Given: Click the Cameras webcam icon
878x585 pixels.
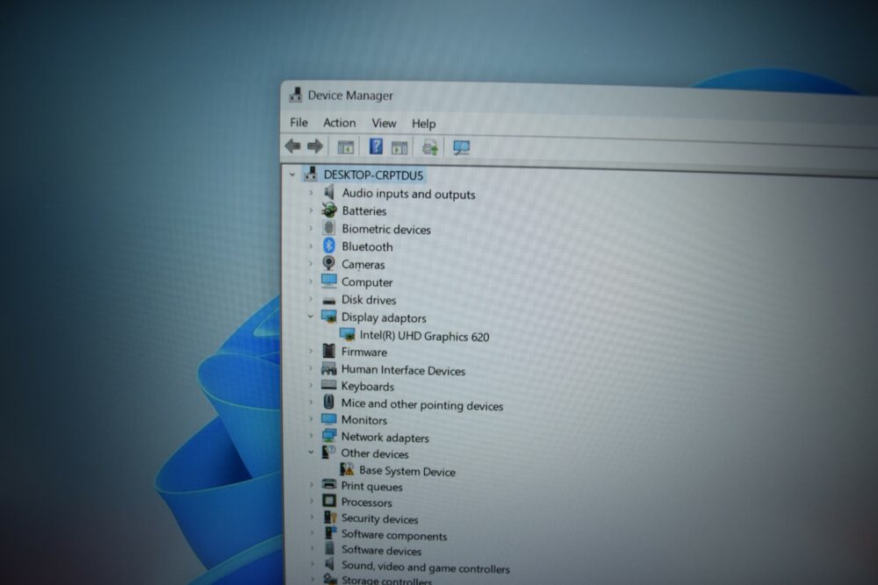Looking at the screenshot, I should point(328,263).
